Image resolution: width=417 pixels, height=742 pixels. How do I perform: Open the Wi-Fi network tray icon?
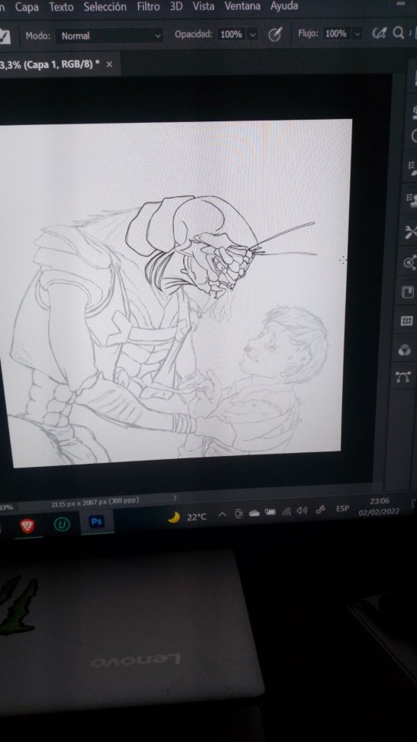286,512
